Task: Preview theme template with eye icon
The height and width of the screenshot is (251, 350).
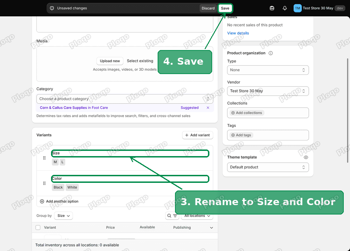Action: point(306,157)
